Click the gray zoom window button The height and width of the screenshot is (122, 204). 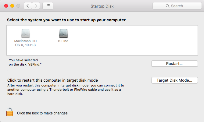(18, 6)
